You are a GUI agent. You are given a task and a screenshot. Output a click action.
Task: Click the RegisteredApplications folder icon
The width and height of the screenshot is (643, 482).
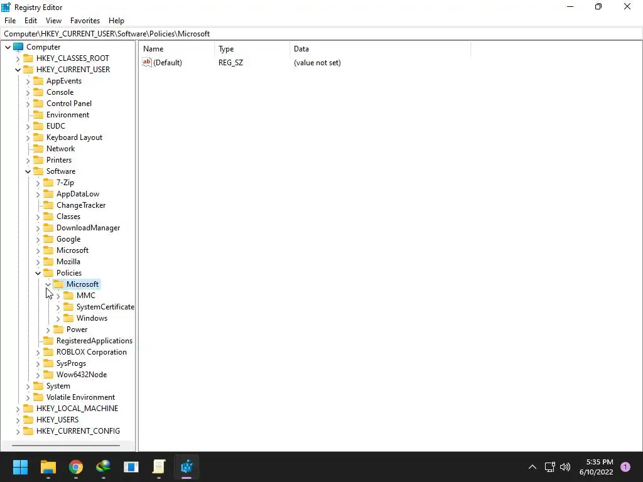coord(48,340)
